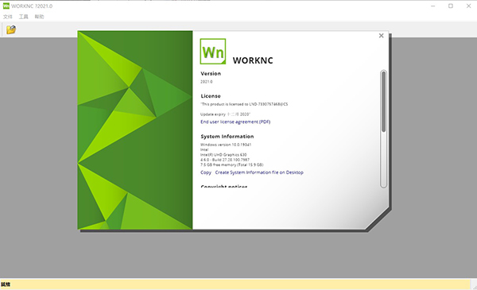Close the About dialog with X
477x290 pixels.
[381, 36]
